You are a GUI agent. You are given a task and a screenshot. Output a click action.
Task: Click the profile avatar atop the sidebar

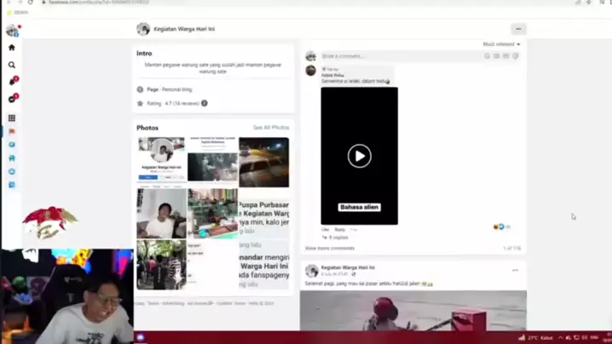point(12,31)
